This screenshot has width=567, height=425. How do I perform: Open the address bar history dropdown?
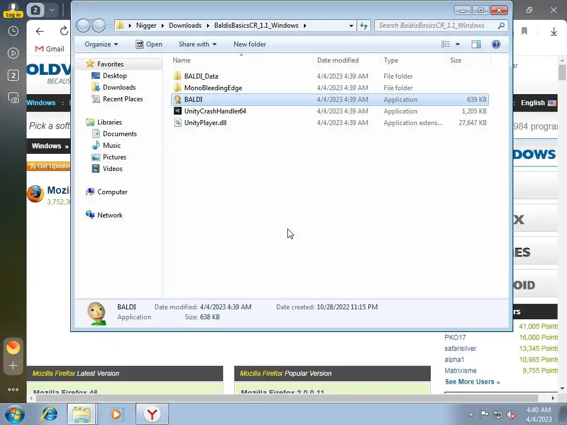350,25
